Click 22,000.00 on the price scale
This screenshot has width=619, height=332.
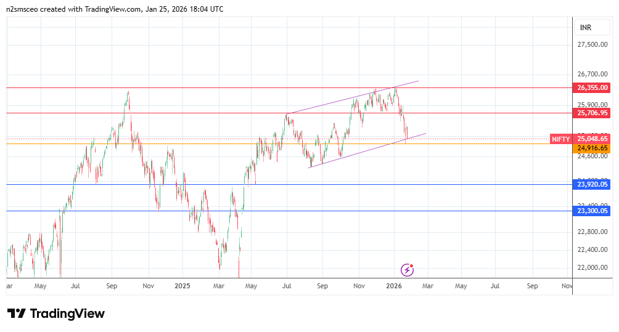pyautogui.click(x=592, y=267)
